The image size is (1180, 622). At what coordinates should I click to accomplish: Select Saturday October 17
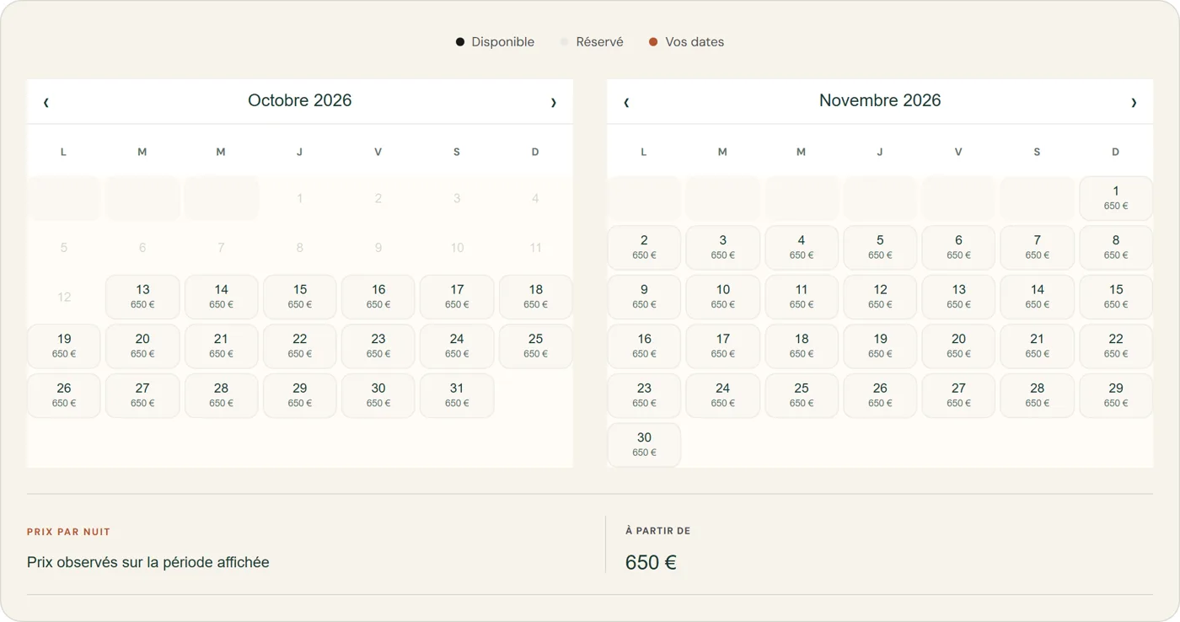[457, 297]
